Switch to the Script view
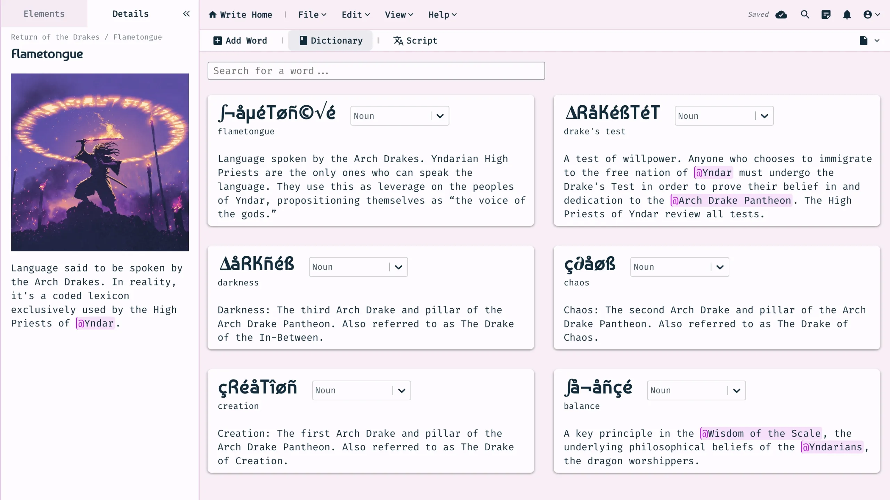The image size is (890, 500). coord(415,41)
